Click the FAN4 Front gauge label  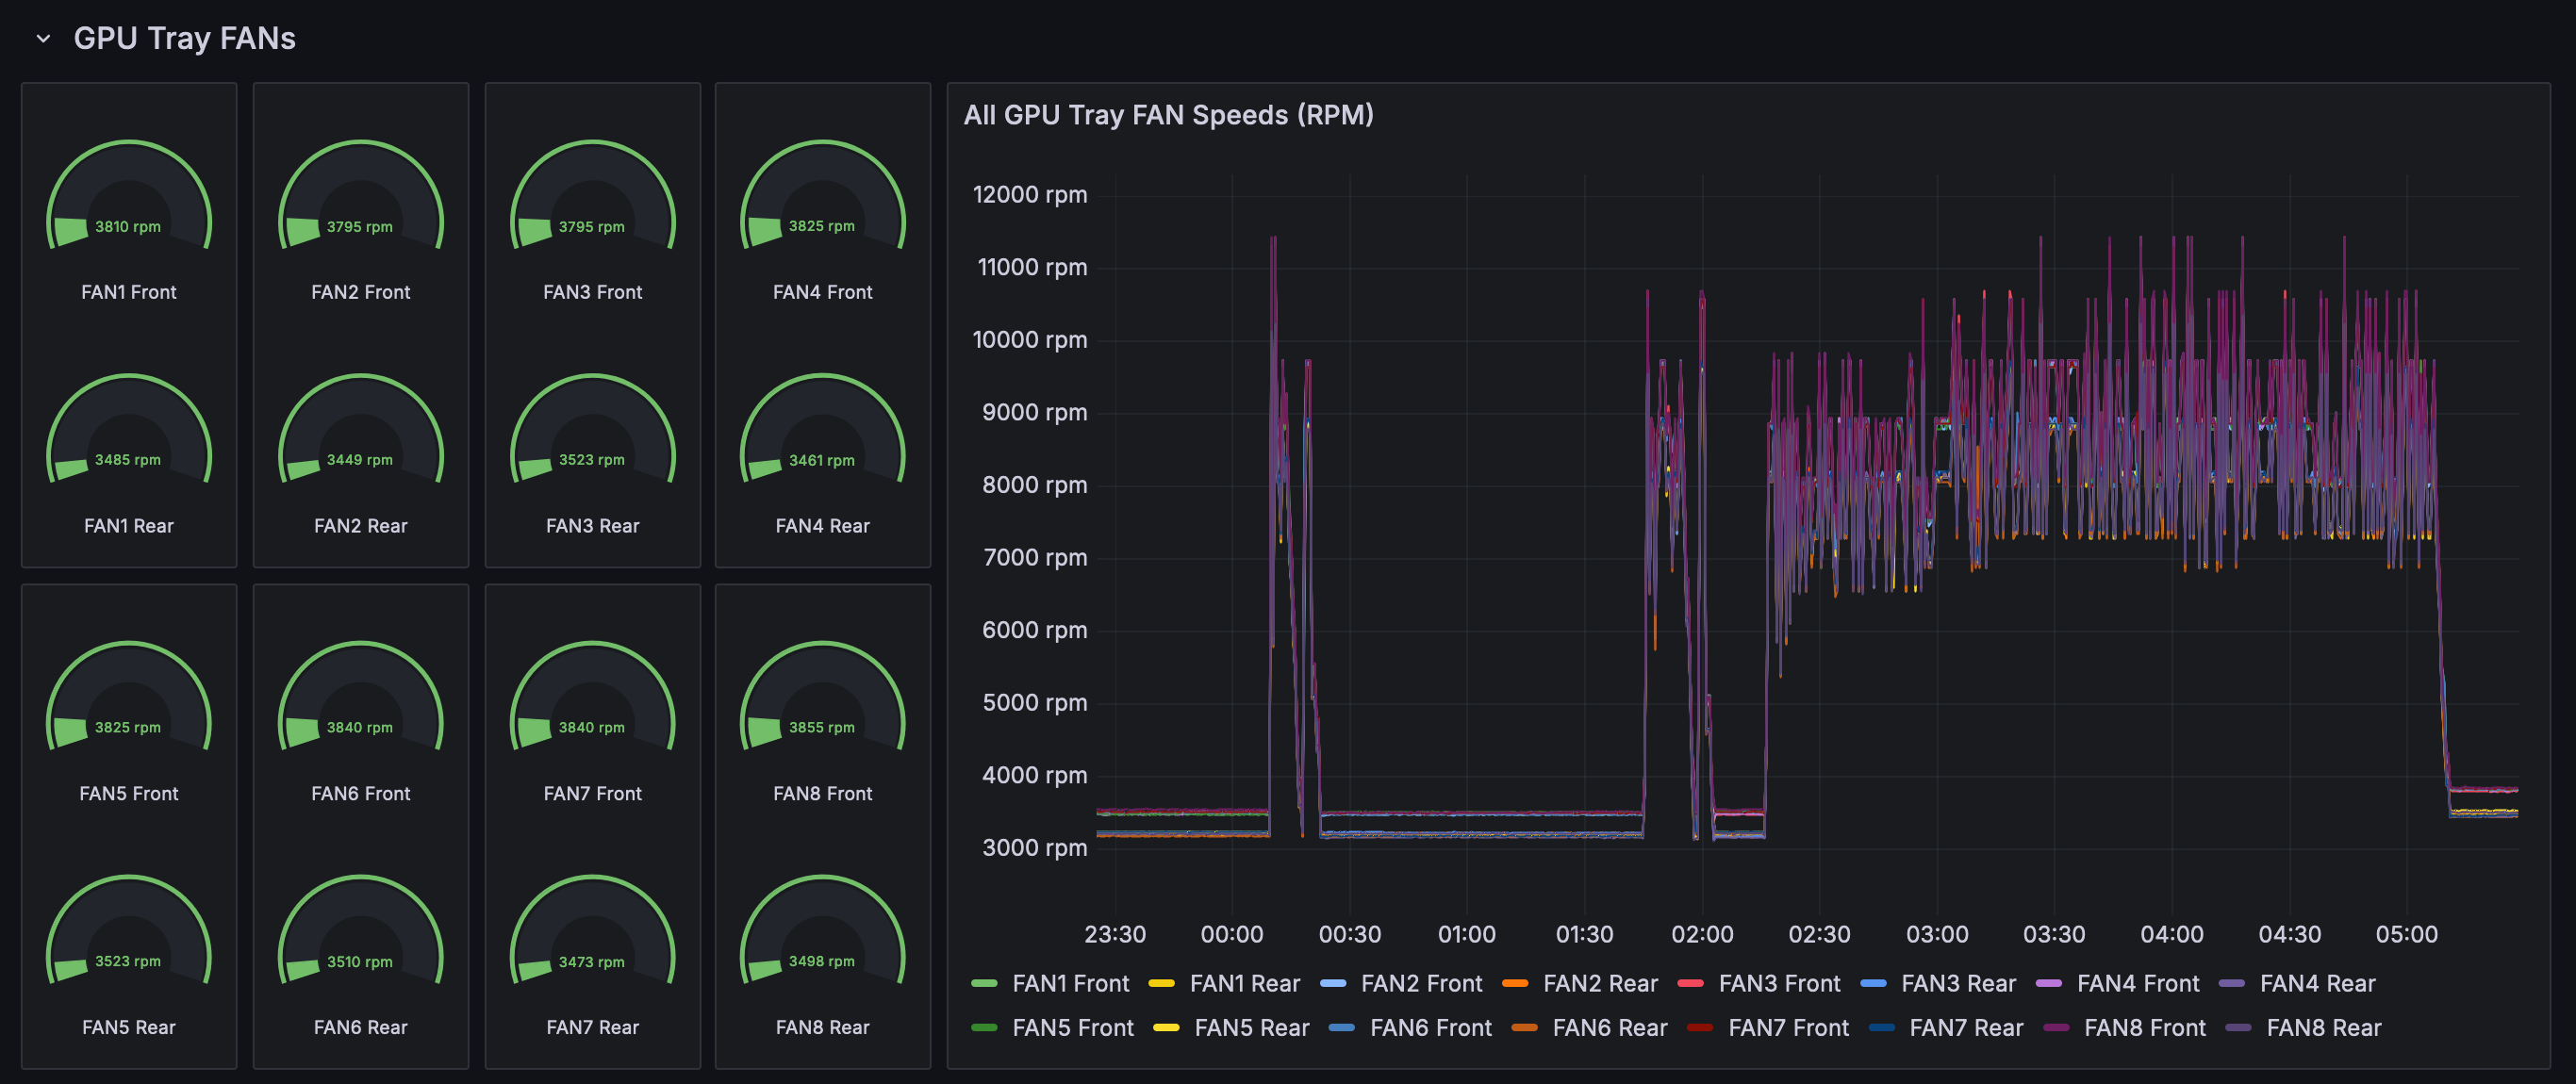(823, 292)
